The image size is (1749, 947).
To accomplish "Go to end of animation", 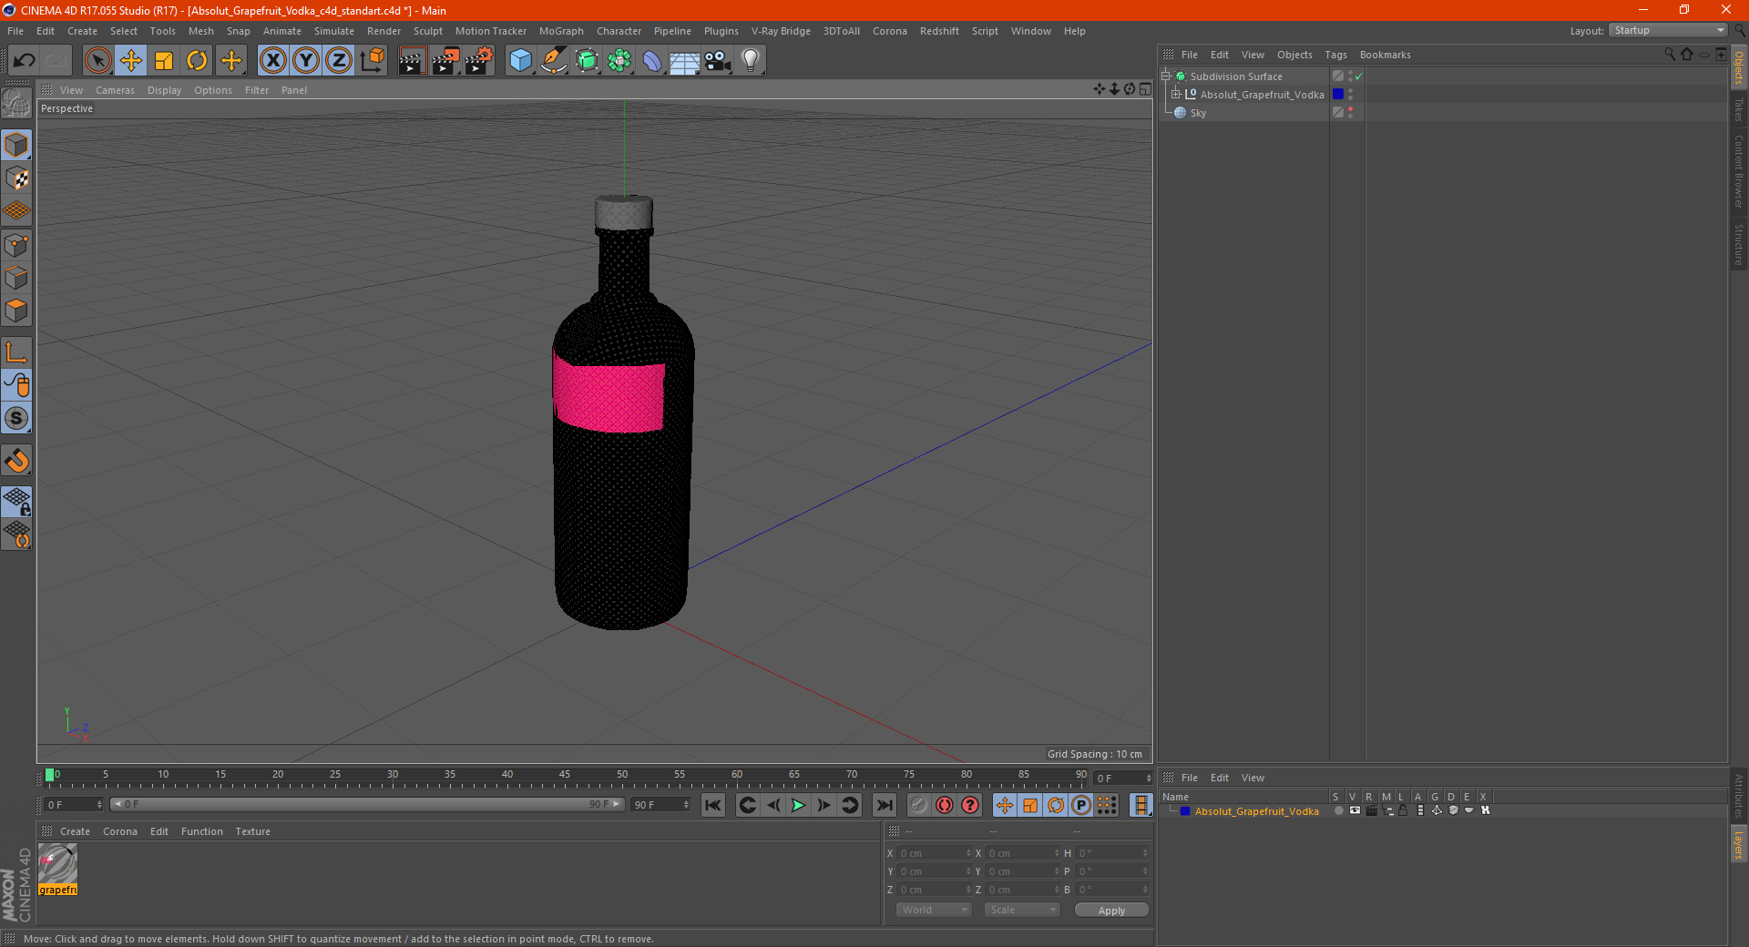I will pos(884,805).
